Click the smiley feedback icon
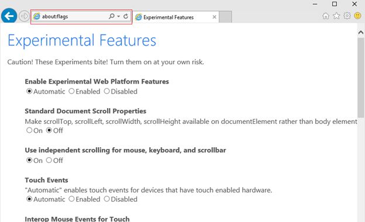The width and height of the screenshot is (365, 222). pos(357,16)
